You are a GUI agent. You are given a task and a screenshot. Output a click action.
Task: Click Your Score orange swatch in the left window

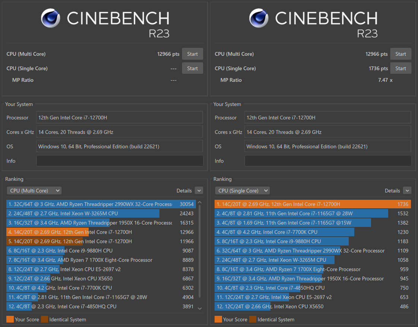click(10, 319)
